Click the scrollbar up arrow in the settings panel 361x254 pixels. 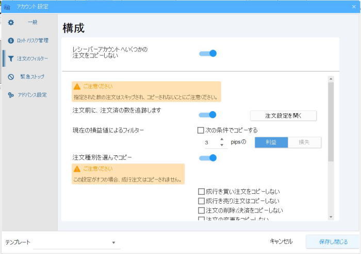click(x=331, y=79)
